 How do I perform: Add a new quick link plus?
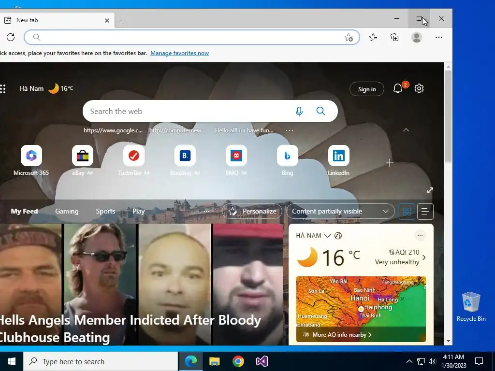point(390,163)
